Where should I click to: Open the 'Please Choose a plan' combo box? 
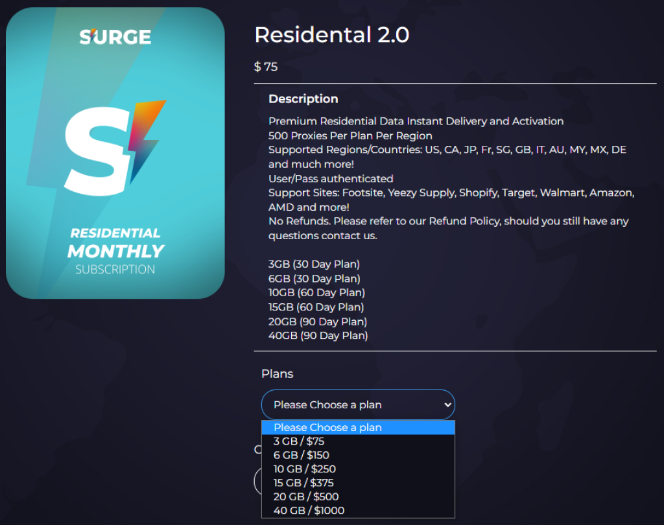357,405
